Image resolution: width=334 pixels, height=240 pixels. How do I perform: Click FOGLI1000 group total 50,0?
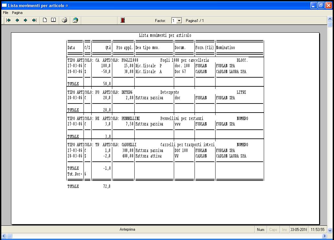tap(107, 84)
